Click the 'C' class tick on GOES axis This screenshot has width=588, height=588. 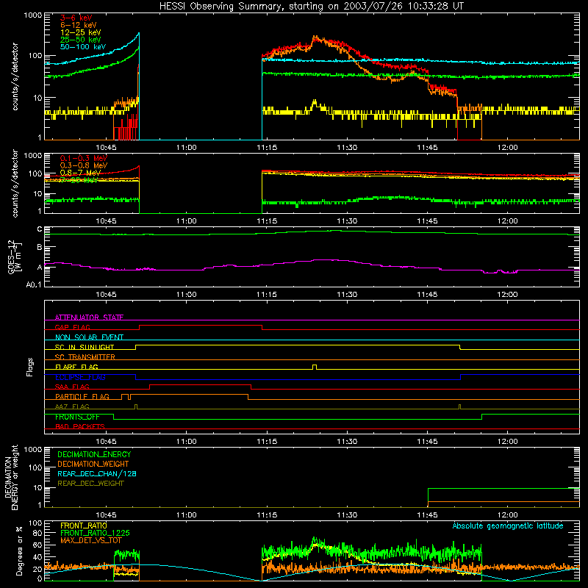[x=40, y=229]
